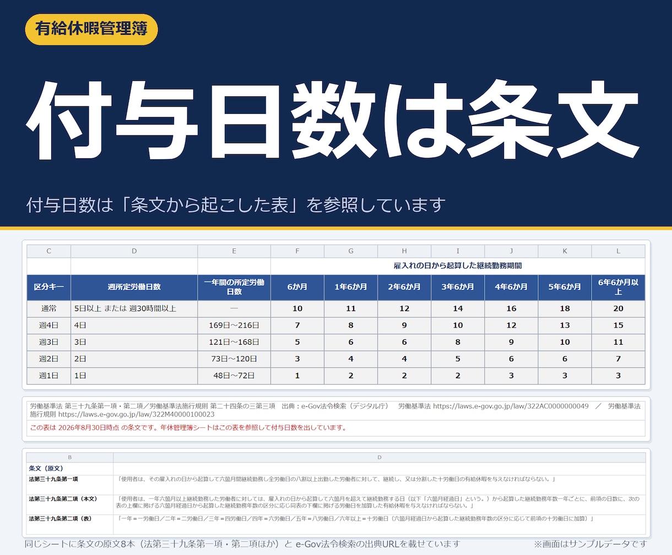Open the 322AC0000000049 e-Gov law URL
Viewport: 672px width, 555px height.
point(511,406)
